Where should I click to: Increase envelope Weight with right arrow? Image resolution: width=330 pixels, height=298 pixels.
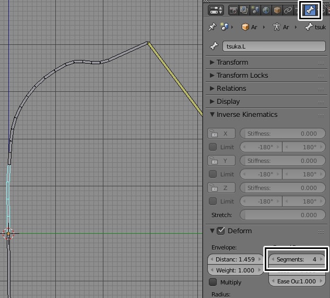[x=260, y=270]
